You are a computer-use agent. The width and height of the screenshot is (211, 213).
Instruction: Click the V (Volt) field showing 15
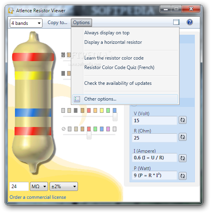pyautogui.click(x=154, y=120)
